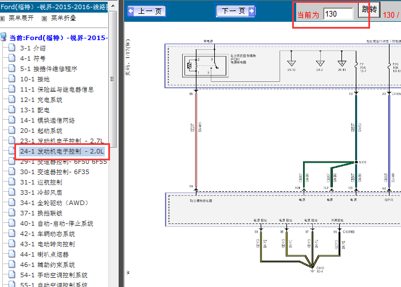Image resolution: width=401 pixels, height=287 pixels.
Task: Open tree item 11-1 保险丝与继电器信息
Action: [57, 89]
